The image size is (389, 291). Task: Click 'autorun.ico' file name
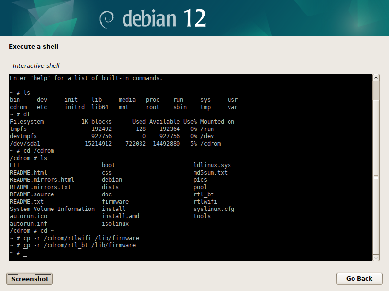(29, 216)
